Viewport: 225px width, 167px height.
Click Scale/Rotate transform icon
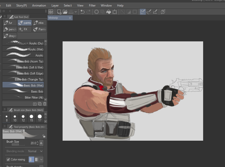click(x=115, y=12)
